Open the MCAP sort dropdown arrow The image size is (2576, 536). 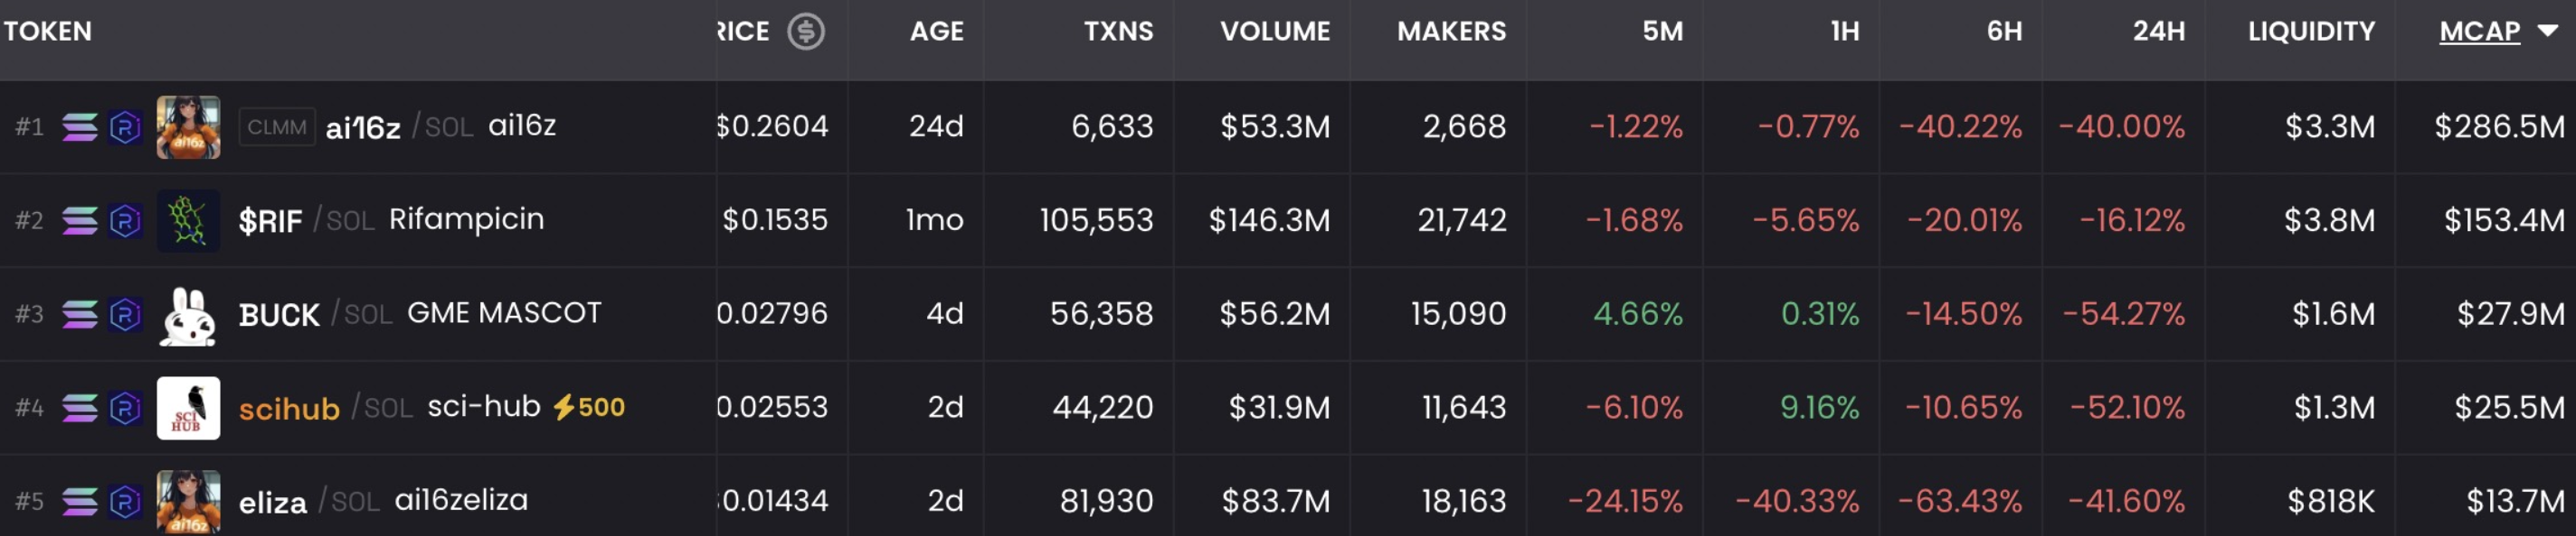point(2547,31)
